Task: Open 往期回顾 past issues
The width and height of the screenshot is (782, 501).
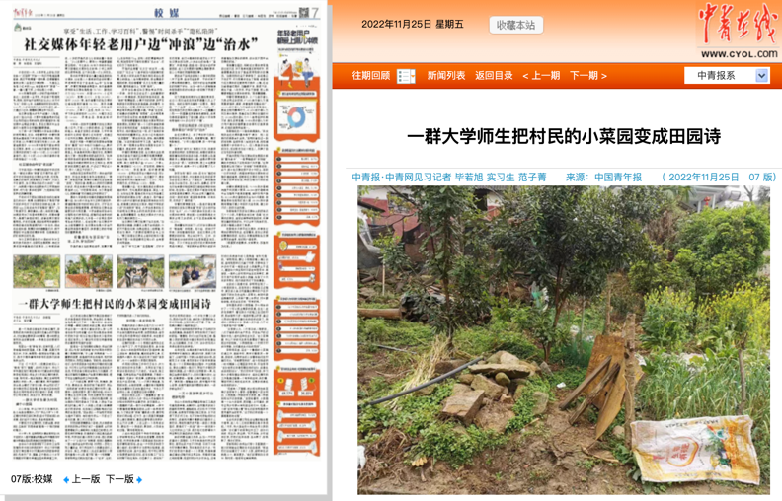Action: (x=371, y=76)
